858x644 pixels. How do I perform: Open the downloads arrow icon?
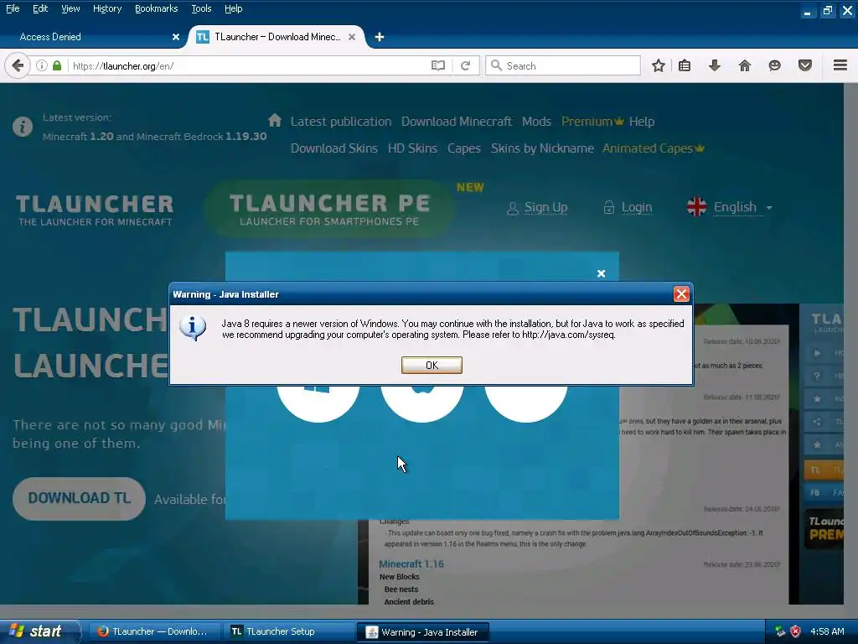coord(714,65)
